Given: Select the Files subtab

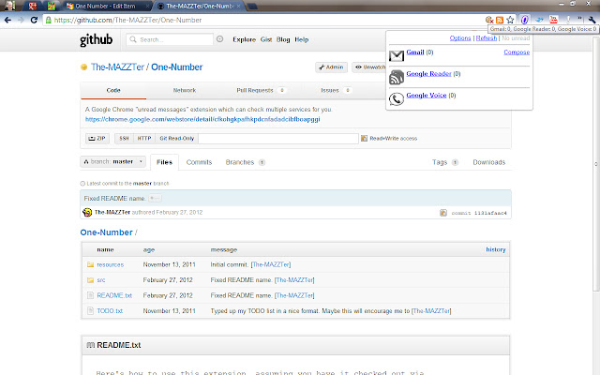Looking at the screenshot, I should (x=165, y=162).
